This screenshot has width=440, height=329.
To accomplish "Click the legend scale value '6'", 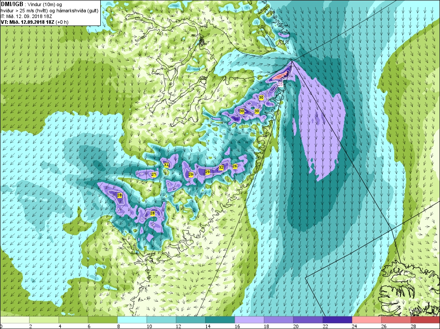I will point(89,326).
